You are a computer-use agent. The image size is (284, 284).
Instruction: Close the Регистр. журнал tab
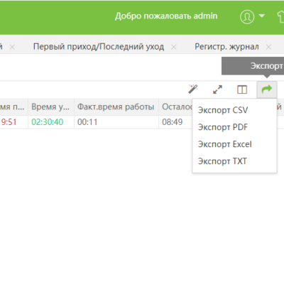point(268,47)
